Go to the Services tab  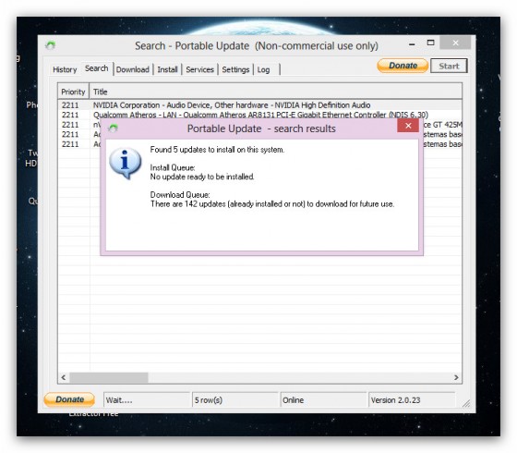coord(199,69)
